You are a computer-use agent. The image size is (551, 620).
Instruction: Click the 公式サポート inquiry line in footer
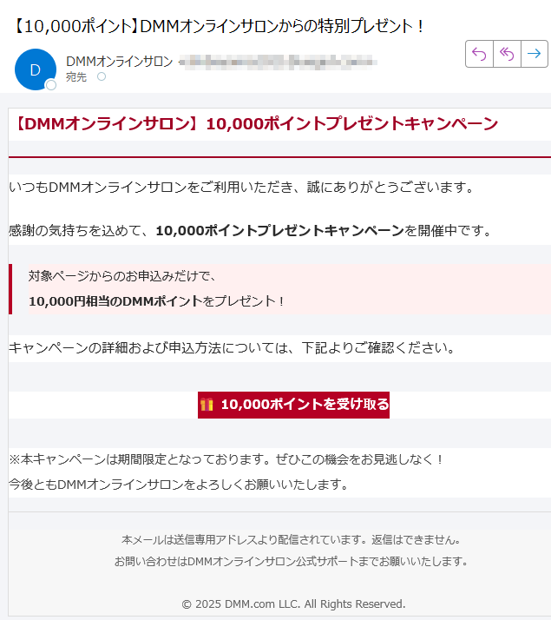(291, 561)
